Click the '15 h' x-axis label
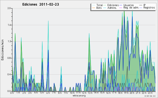This screenshot has height=98, width=158. click(102, 93)
